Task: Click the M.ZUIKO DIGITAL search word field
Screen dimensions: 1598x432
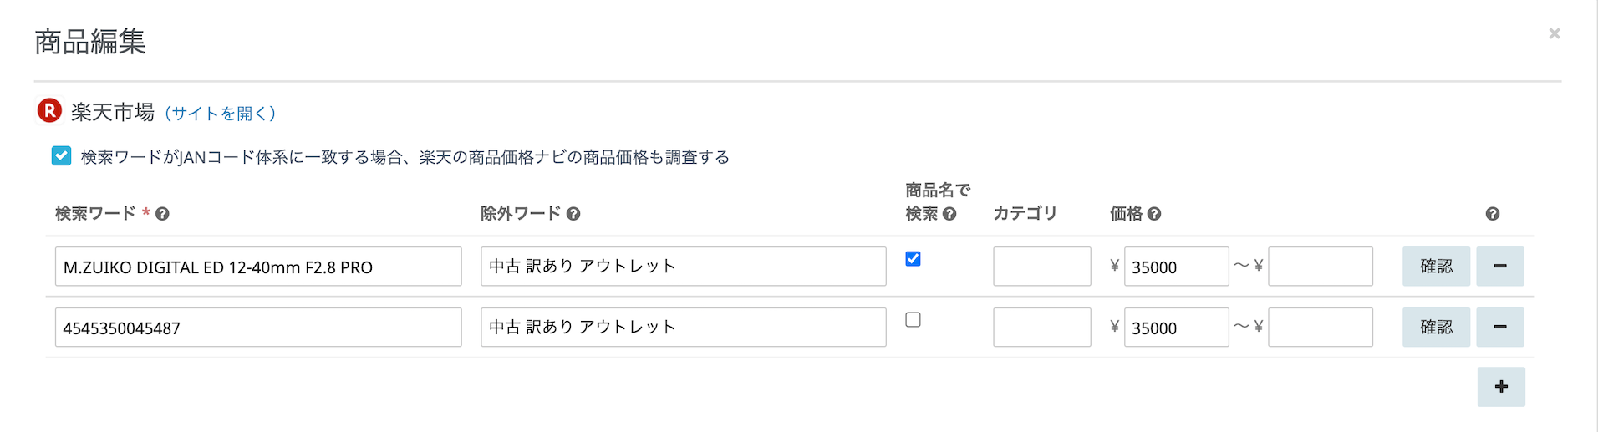Action: pos(258,267)
